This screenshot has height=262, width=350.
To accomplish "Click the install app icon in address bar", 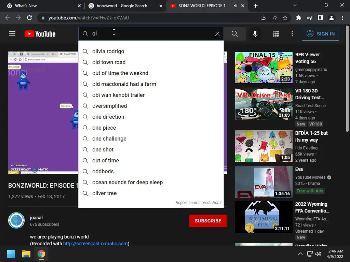I will (263, 18).
